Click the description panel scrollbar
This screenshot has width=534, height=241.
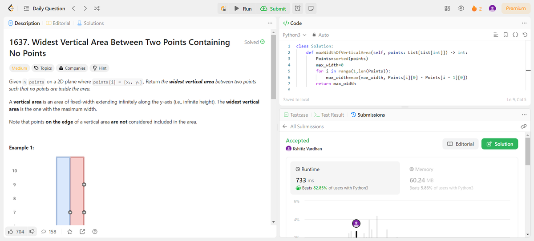pyautogui.click(x=273, y=67)
